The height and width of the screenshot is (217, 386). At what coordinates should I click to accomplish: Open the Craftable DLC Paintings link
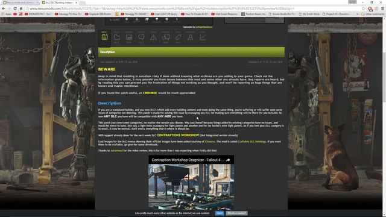(x=252, y=142)
